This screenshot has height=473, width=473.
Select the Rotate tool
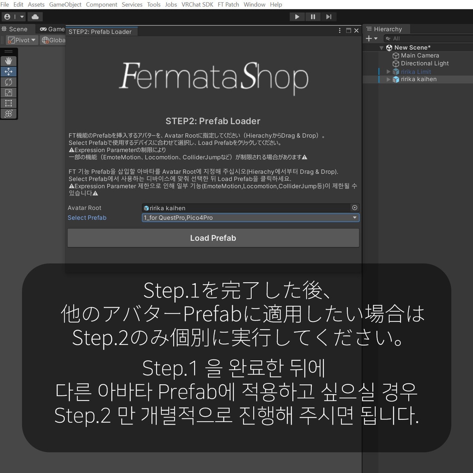pos(8,82)
